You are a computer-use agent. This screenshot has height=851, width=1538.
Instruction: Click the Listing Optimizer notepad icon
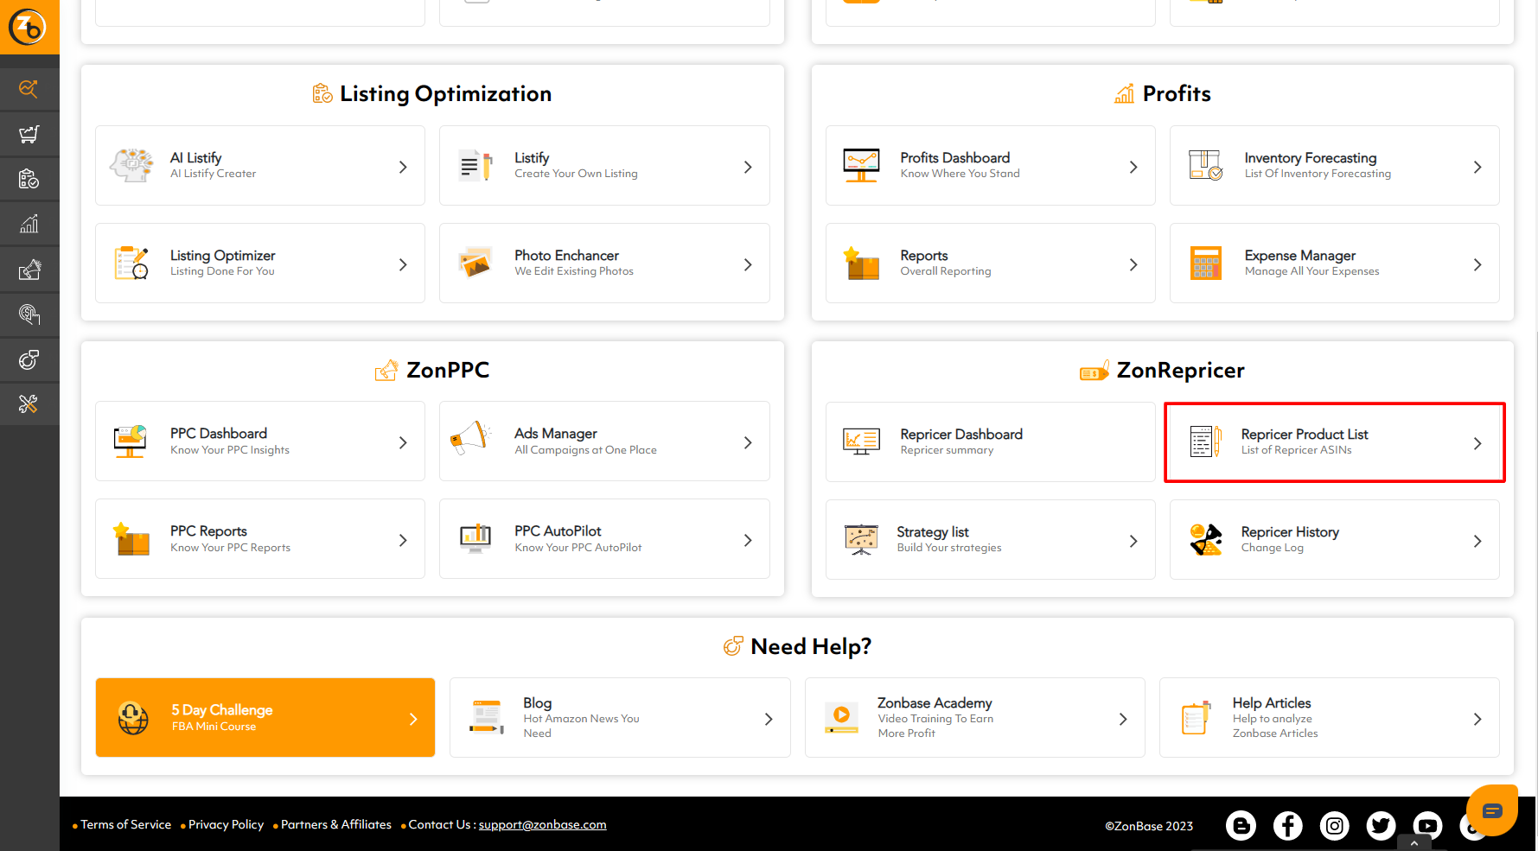(x=131, y=263)
